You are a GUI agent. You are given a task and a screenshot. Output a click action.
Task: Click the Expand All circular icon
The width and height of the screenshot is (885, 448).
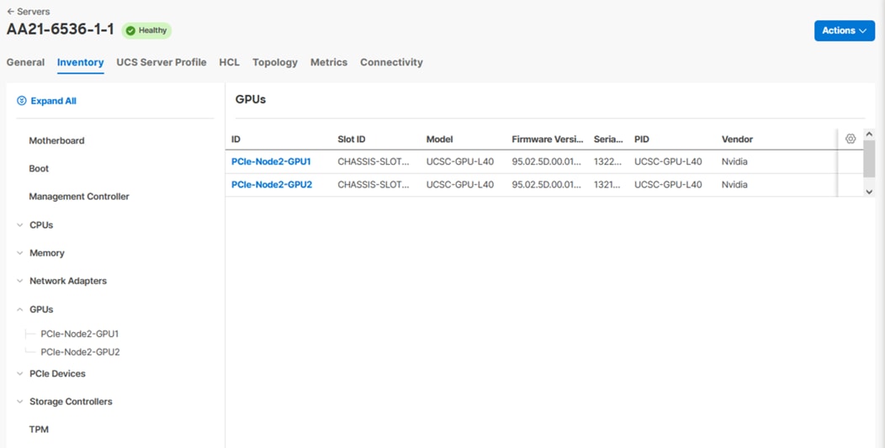[21, 101]
